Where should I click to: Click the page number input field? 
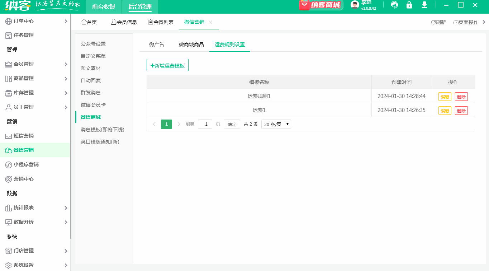(205, 124)
